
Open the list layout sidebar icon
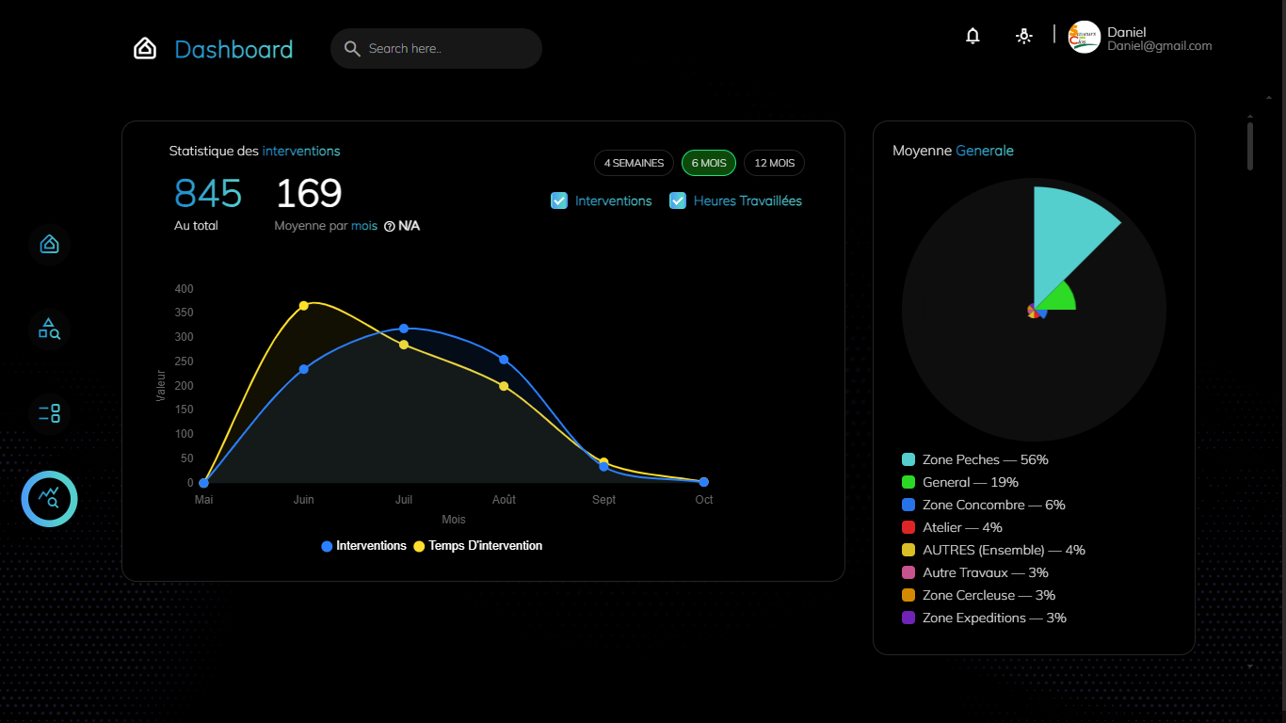(x=49, y=412)
